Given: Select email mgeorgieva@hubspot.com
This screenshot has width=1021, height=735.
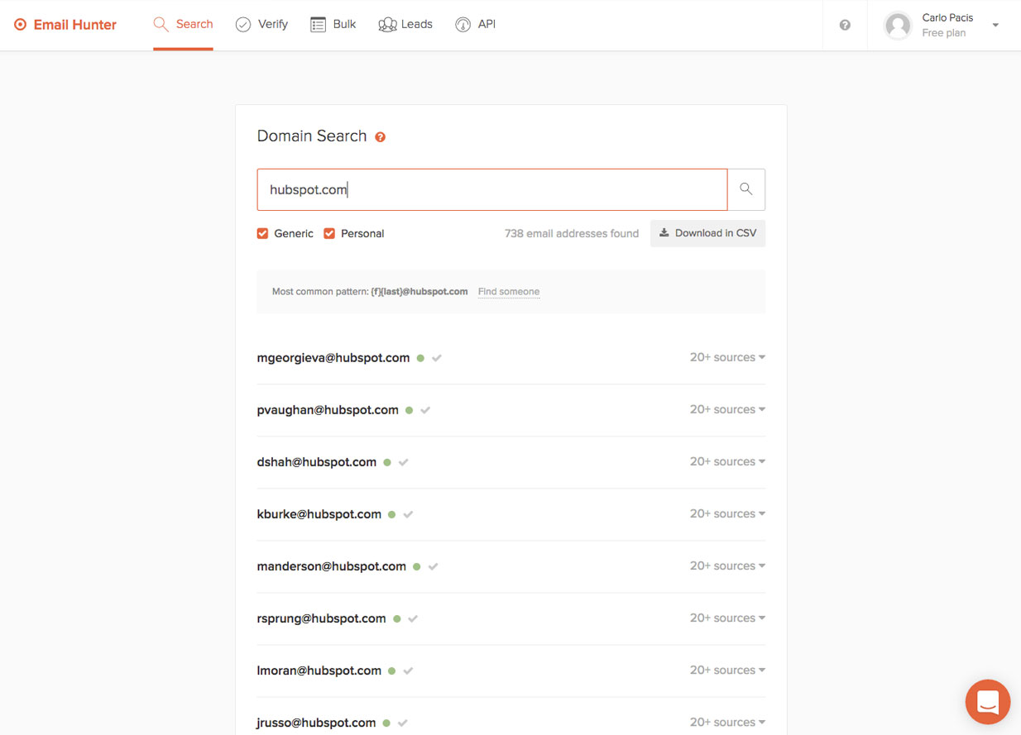Looking at the screenshot, I should [x=333, y=358].
